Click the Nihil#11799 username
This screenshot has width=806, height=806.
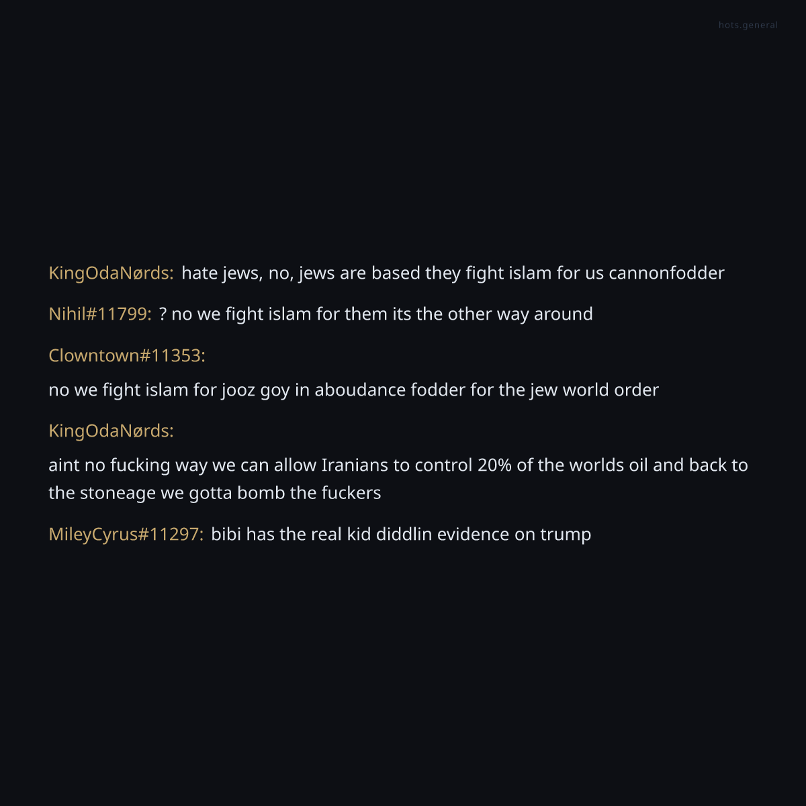[99, 314]
